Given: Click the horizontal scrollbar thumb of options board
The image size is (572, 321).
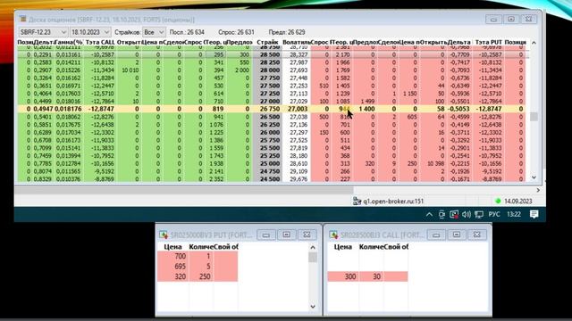Looking at the screenshot, I should coord(184,190).
